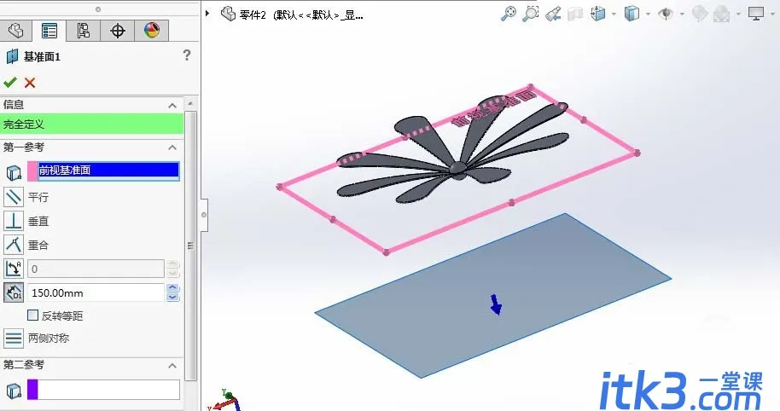The height and width of the screenshot is (411, 780).
Task: Click the Hide/Show Items eye icon
Action: (666, 14)
